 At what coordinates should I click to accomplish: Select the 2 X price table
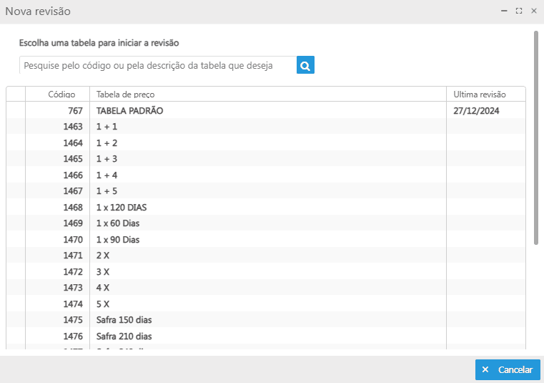point(266,256)
